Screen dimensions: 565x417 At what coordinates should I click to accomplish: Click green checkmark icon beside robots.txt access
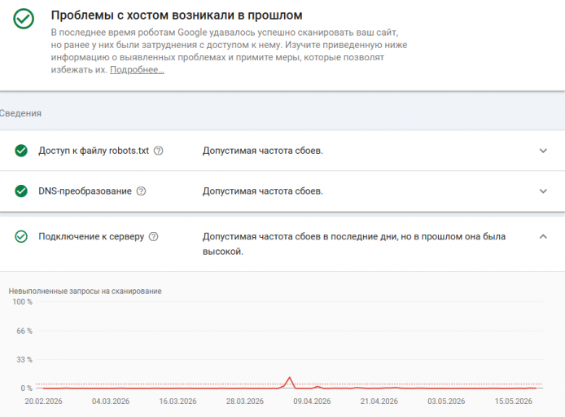click(21, 151)
